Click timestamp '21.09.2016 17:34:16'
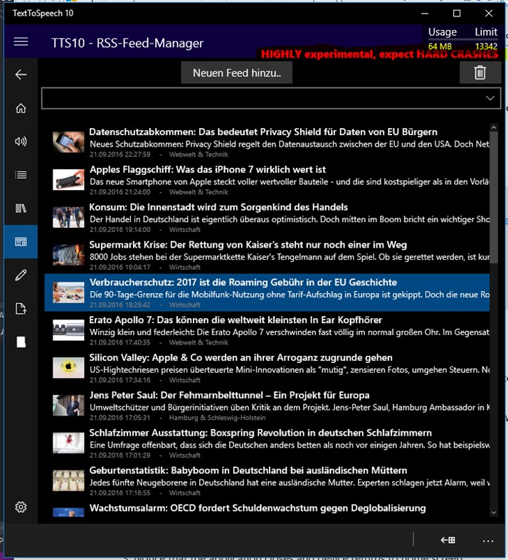 [x=120, y=380]
